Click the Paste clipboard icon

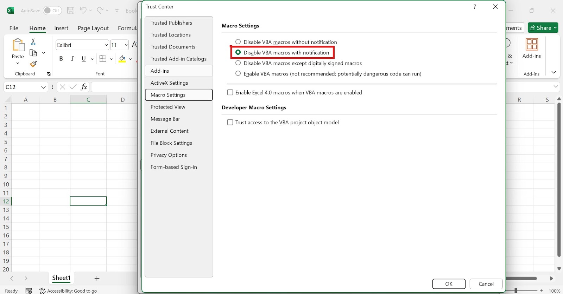(18, 45)
